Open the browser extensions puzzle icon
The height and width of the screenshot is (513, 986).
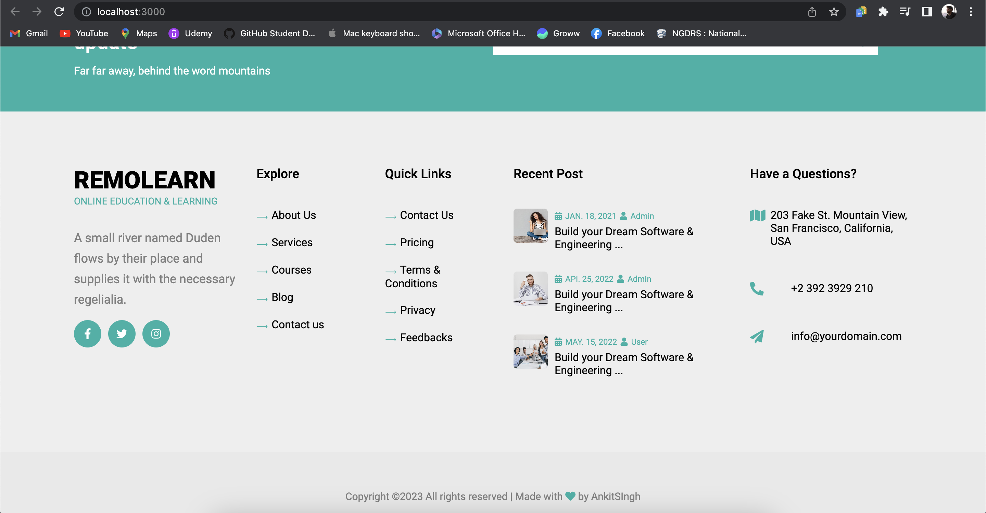[883, 12]
